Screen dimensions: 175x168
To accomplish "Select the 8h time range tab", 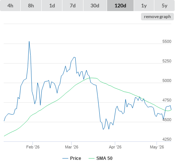I will pyautogui.click(x=31, y=6).
